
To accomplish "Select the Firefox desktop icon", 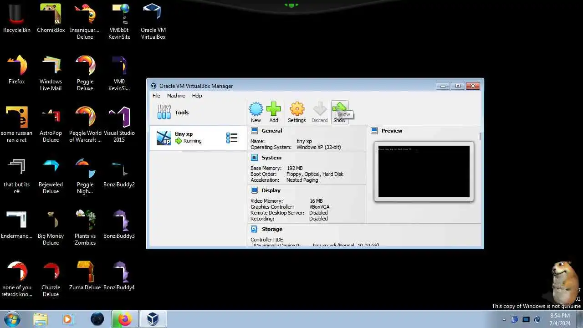I will point(17,71).
